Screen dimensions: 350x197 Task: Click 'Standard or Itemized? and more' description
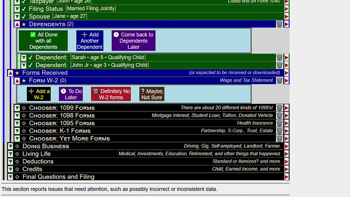coord(246,161)
